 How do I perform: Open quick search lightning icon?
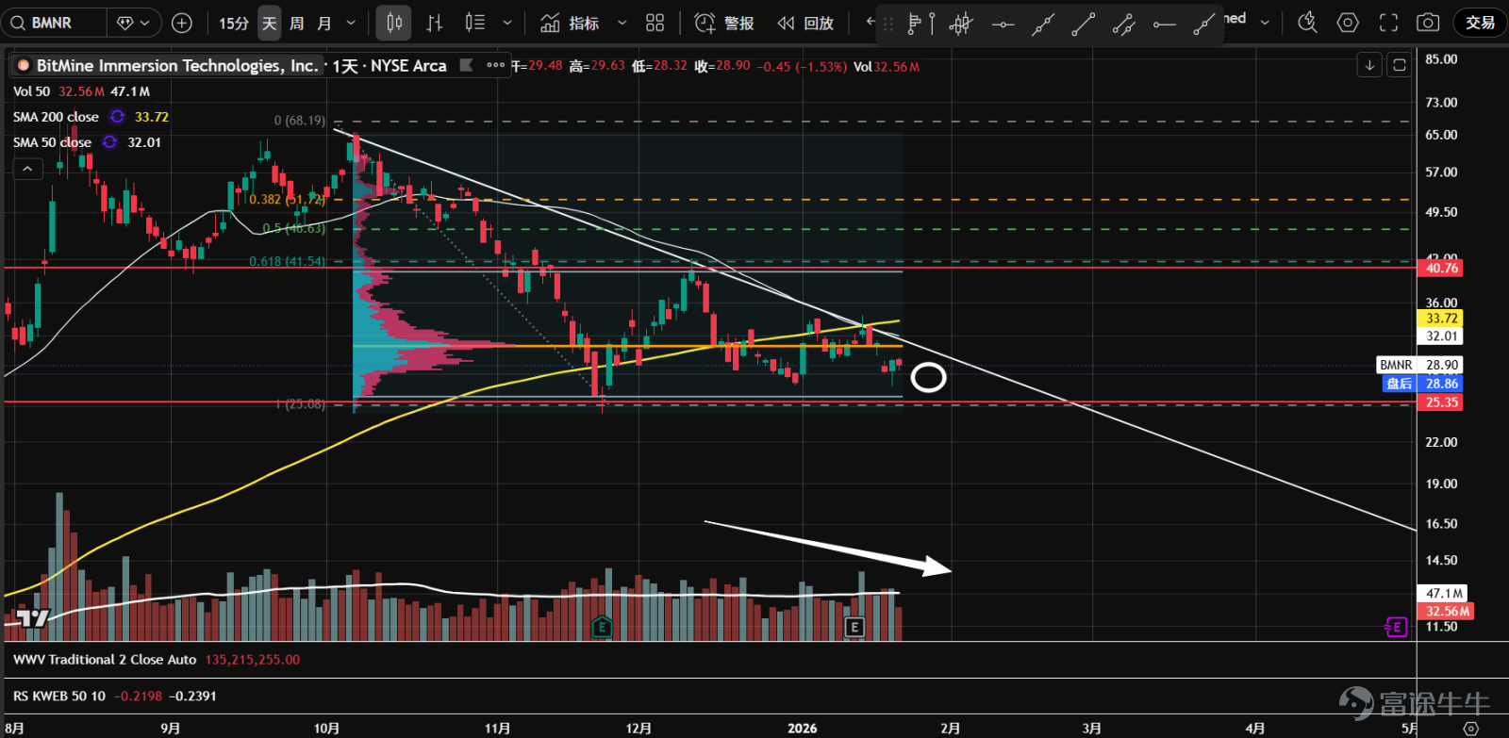point(1307,23)
